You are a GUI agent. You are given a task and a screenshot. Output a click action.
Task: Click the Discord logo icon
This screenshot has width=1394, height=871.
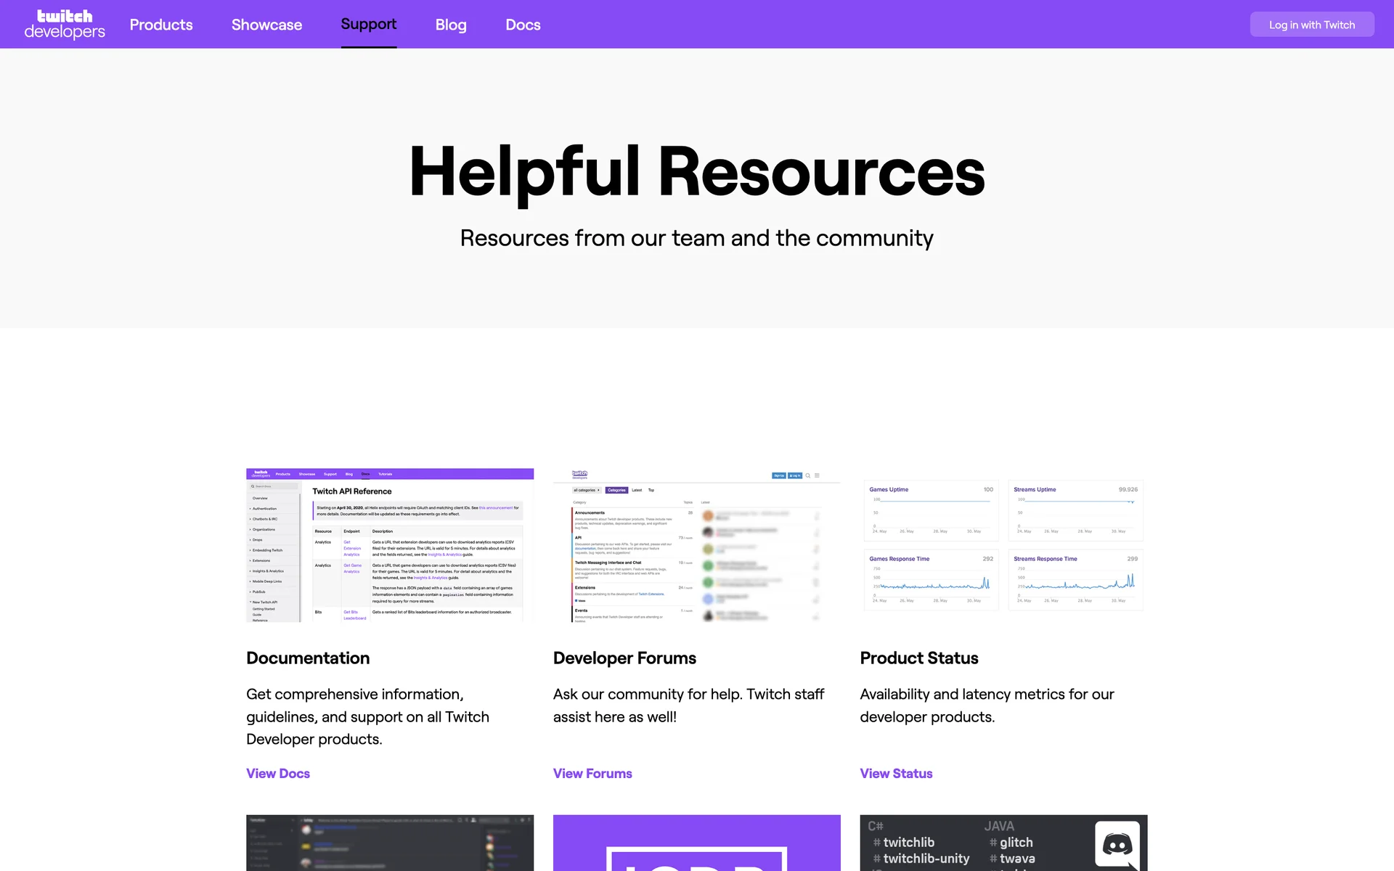tap(1117, 843)
